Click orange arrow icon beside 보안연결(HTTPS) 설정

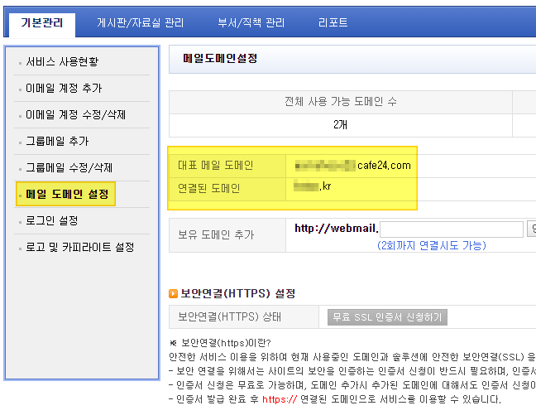click(x=173, y=294)
